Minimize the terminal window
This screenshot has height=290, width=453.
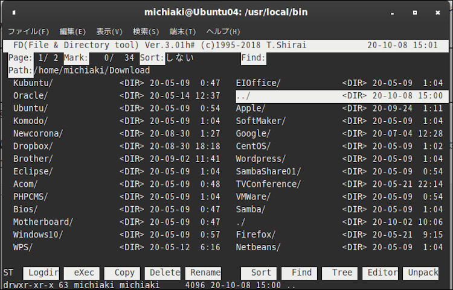pyautogui.click(x=392, y=13)
